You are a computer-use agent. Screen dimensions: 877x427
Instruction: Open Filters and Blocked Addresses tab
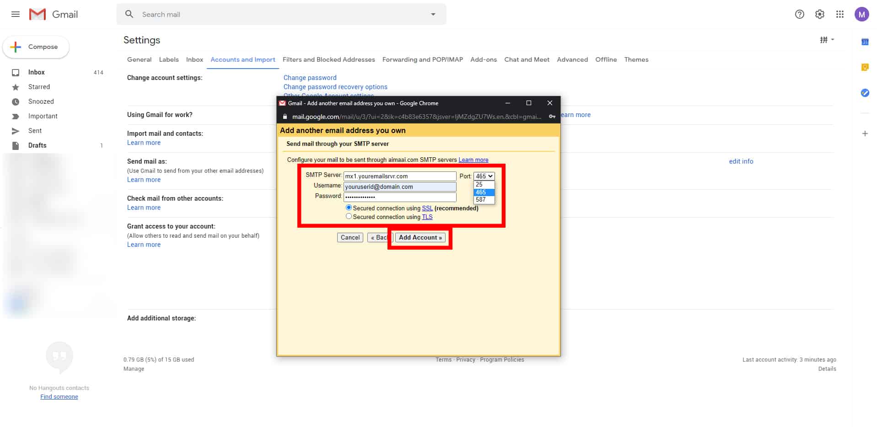click(x=328, y=59)
